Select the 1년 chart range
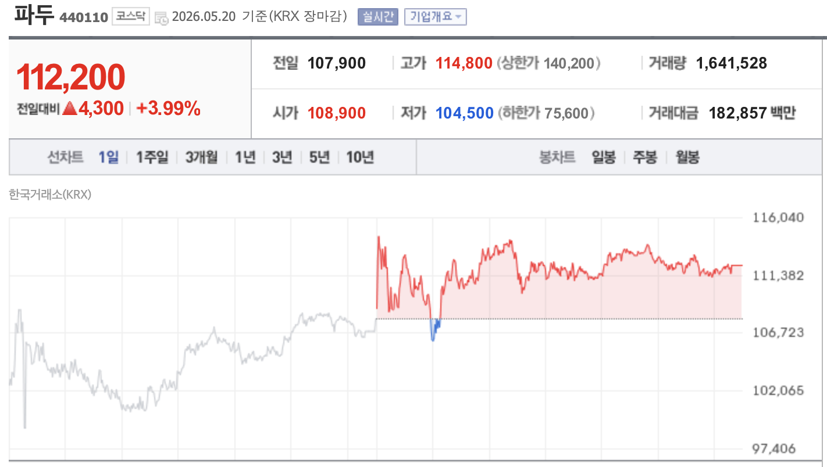827x467 pixels. pyautogui.click(x=245, y=157)
